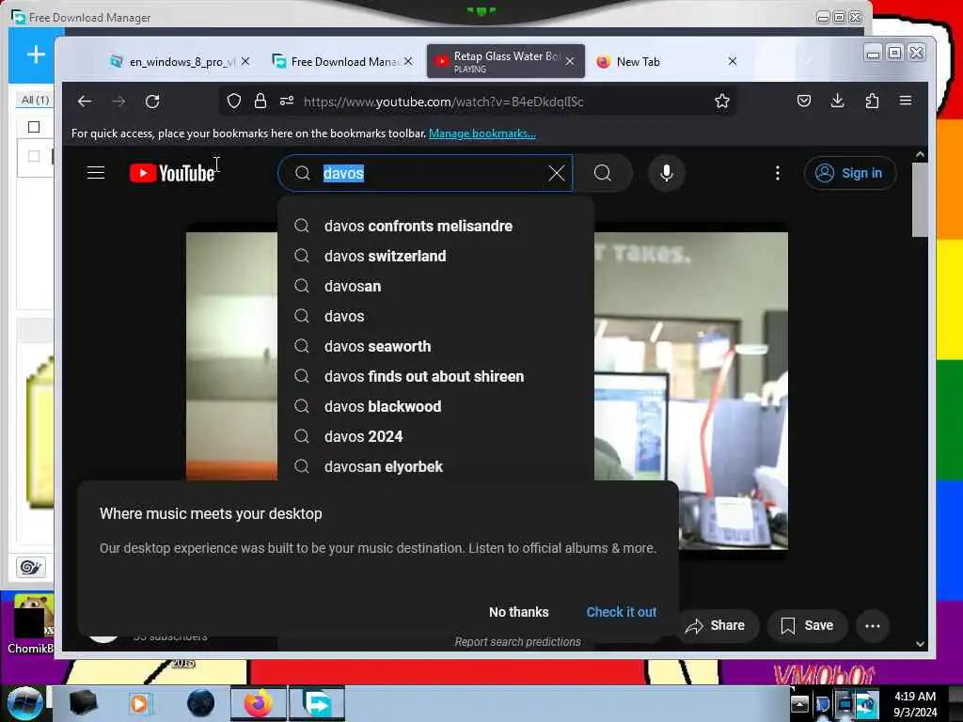Close the en_windows_8_pro tab
Image resolution: width=963 pixels, height=722 pixels.
[x=245, y=61]
